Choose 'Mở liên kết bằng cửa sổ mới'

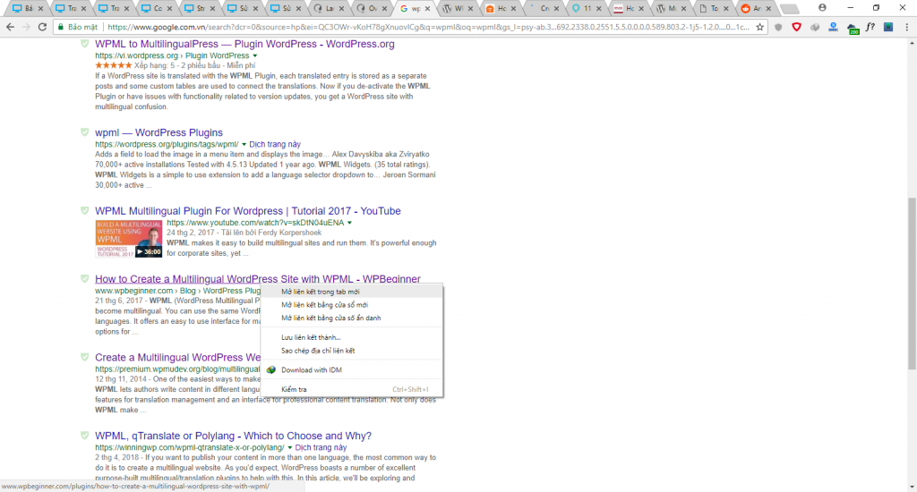(351, 305)
